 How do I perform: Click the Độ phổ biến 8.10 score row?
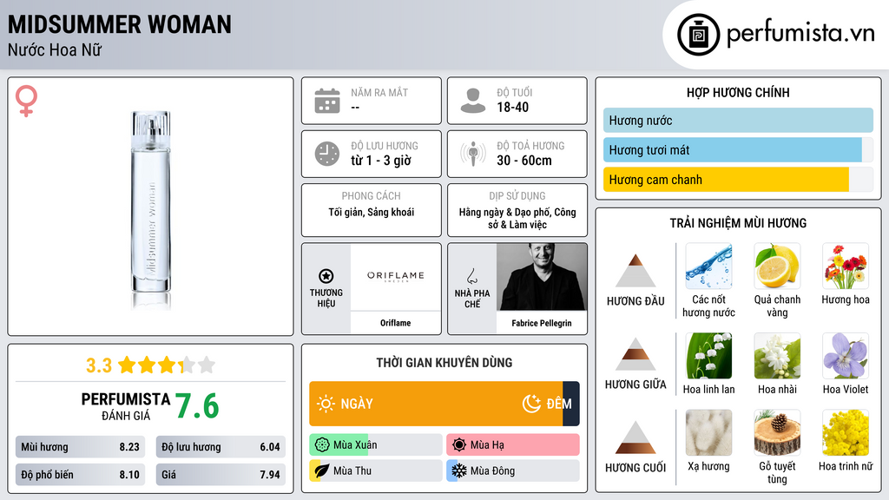80,475
